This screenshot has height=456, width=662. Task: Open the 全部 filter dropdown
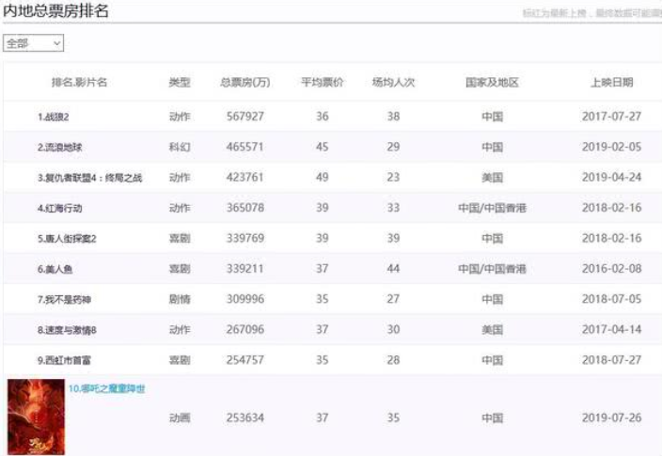click(x=34, y=44)
